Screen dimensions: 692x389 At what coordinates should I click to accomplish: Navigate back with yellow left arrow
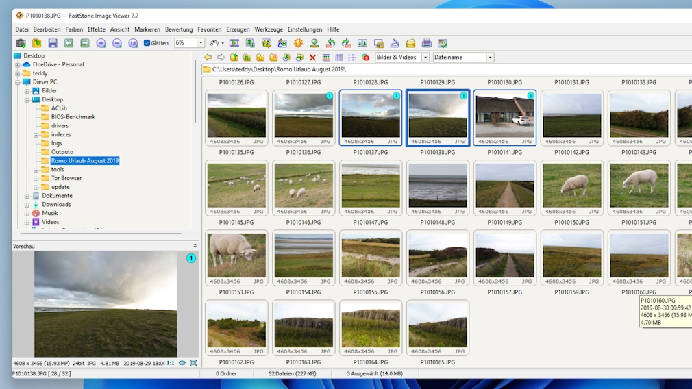[x=208, y=58]
